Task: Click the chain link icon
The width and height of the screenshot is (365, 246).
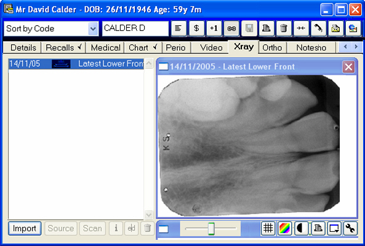Action: (x=231, y=28)
